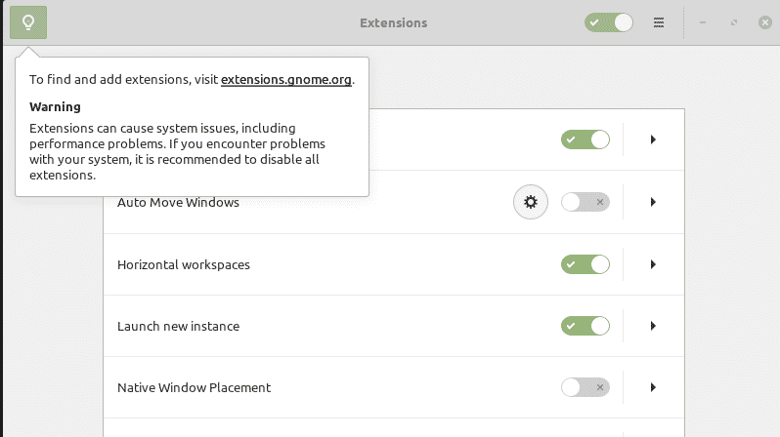Minimize the Extensions window
The image size is (780, 437).
[703, 22]
